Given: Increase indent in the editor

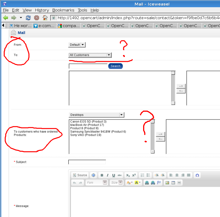Looking at the screenshot, I should coord(163,175).
